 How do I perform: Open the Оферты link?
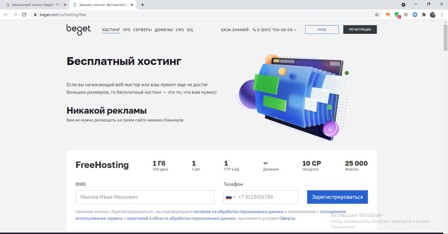tap(287, 218)
